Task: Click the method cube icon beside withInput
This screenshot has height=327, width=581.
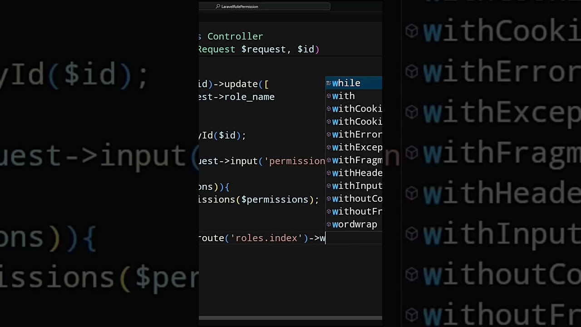Action: pos(329,186)
